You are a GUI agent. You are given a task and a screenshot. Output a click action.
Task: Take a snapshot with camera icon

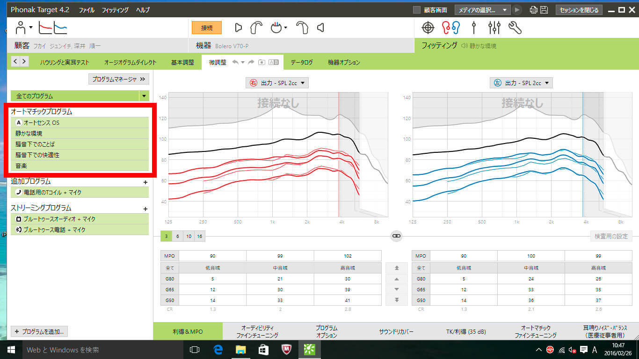(262, 62)
